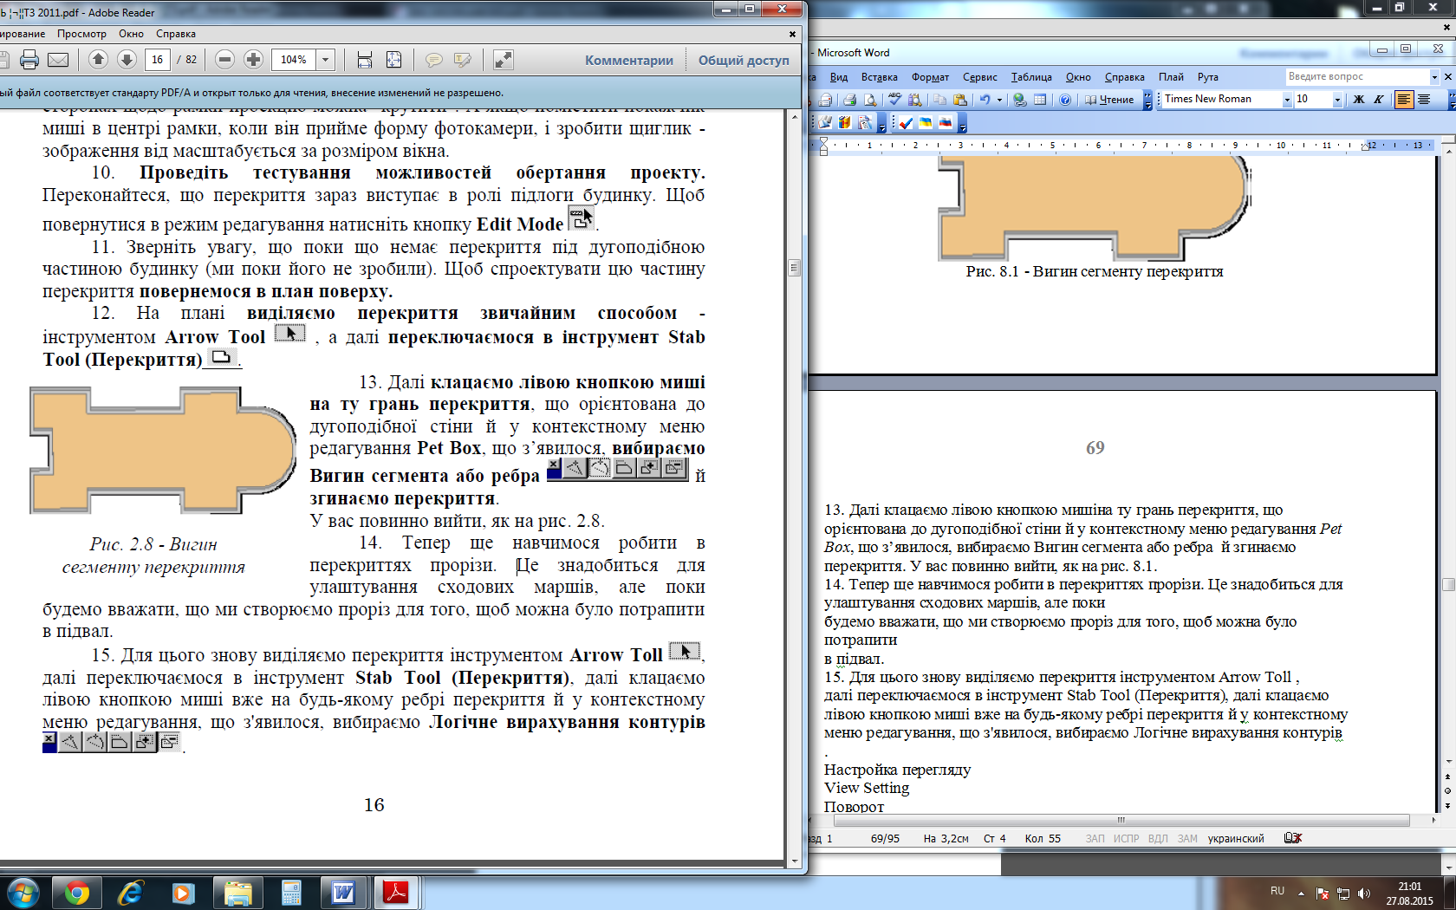Toggle italic (К) formatting in Word

[1378, 100]
